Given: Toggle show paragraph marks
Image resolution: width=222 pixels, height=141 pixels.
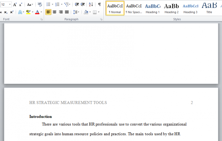Looking at the screenshot, I should tap(99, 5).
